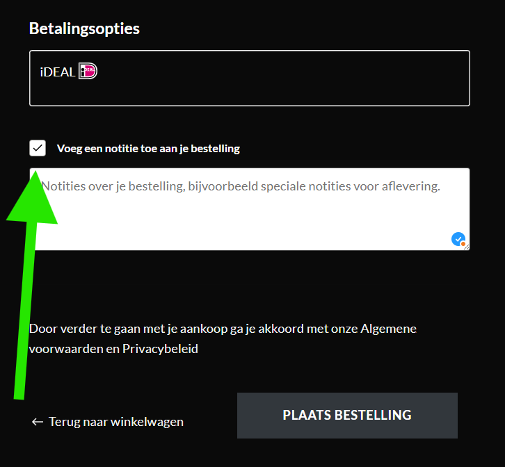Click the blue checkmark icon in notes field
Viewport: 505px width, 467px height.
tap(458, 239)
